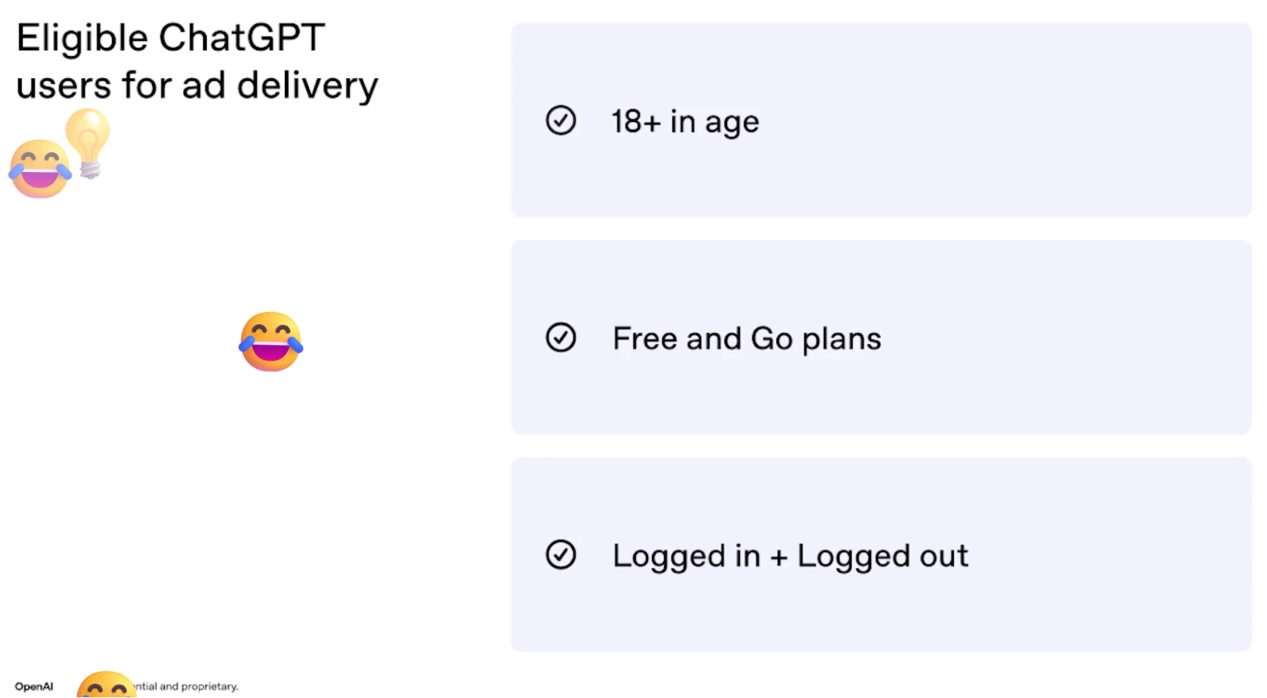Click the checkmark next to Logged in + Logged out
Viewport: 1267px width, 698px height.
click(x=561, y=555)
